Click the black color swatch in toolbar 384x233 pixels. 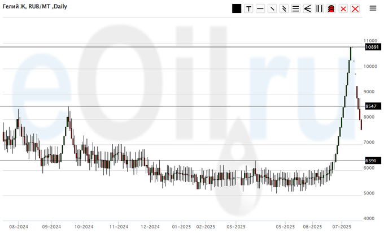pos(237,8)
